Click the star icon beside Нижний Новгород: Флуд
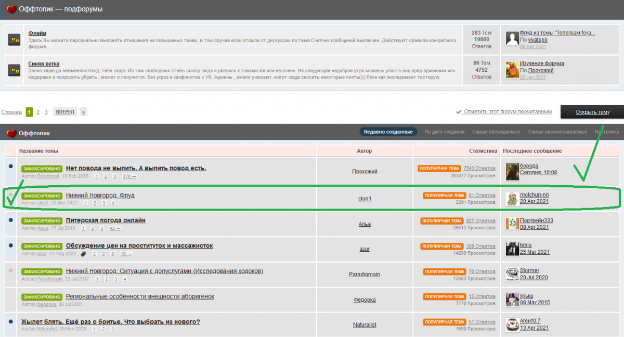Screen dimensions: 624x337 pos(10,195)
